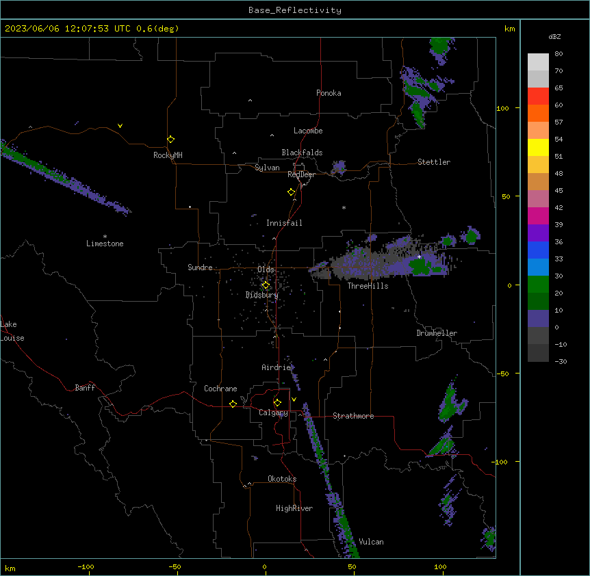The height and width of the screenshot is (576, 590).
Task: Click the Calgary city label
Action: click(273, 413)
